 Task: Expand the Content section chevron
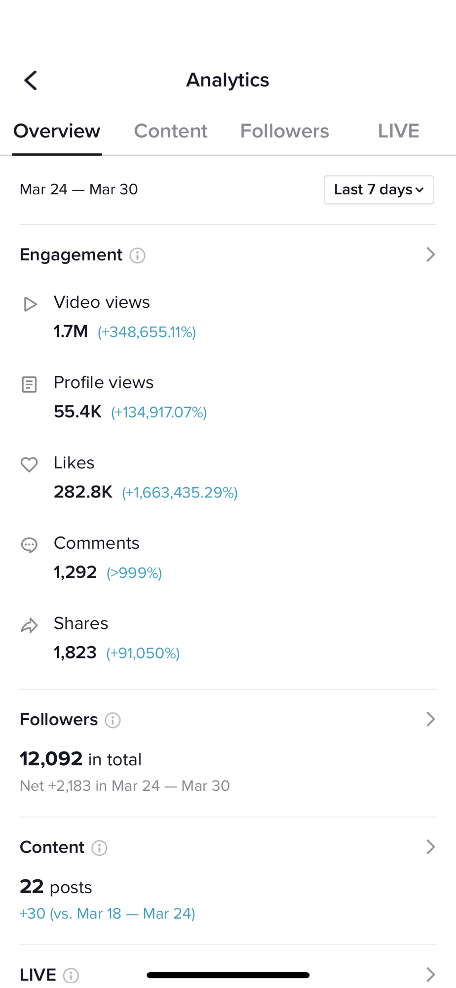click(x=430, y=847)
